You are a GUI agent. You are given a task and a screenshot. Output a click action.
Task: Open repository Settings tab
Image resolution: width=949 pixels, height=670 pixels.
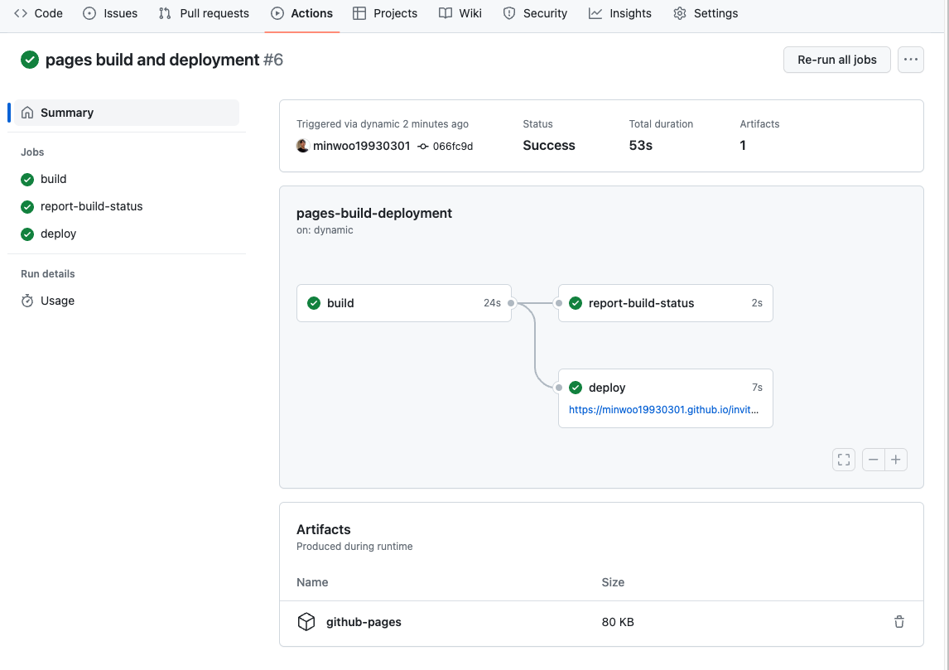705,13
